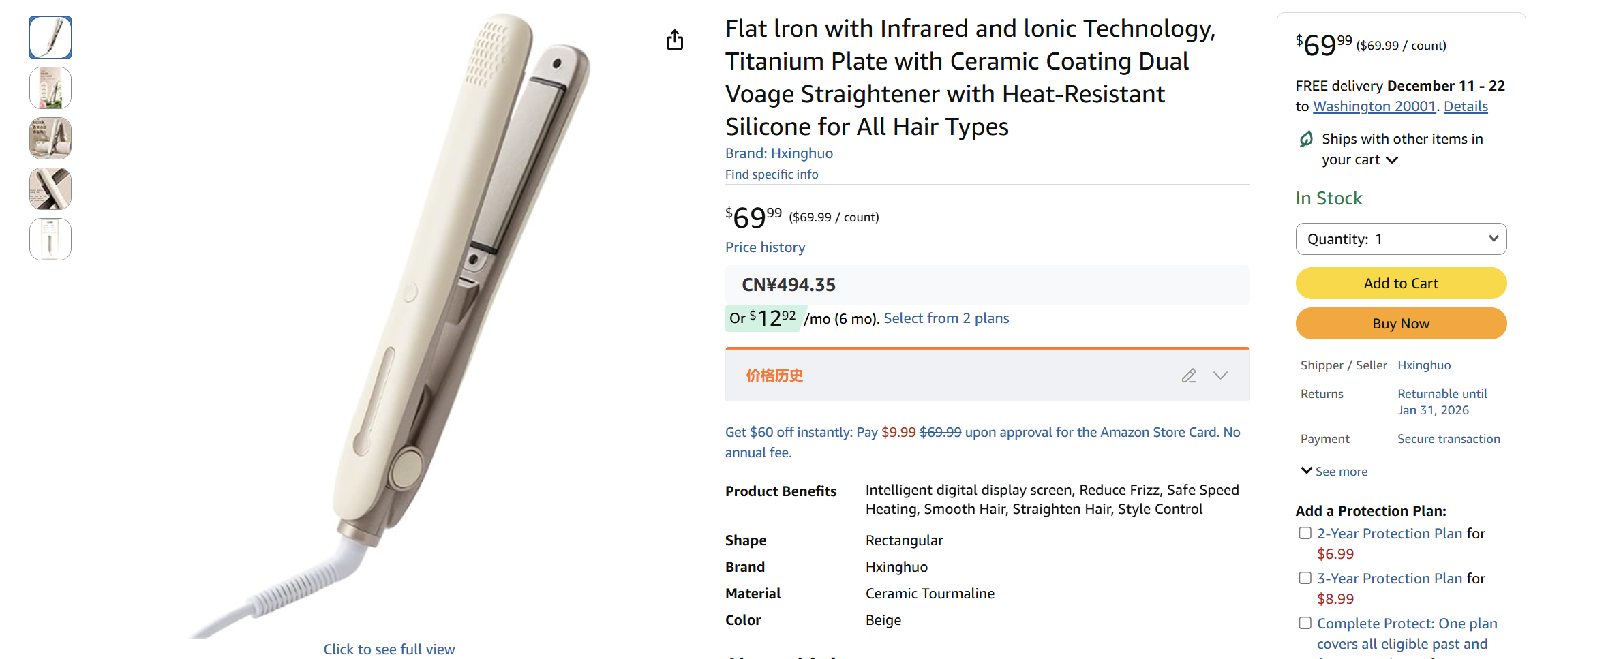Click to see full view of the image

pyautogui.click(x=389, y=649)
